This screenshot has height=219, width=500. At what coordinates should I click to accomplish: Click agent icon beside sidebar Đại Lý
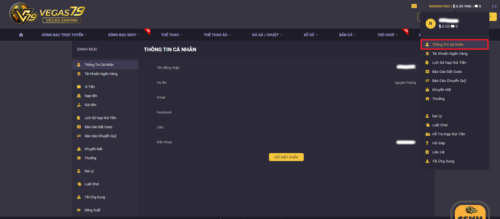pyautogui.click(x=79, y=171)
